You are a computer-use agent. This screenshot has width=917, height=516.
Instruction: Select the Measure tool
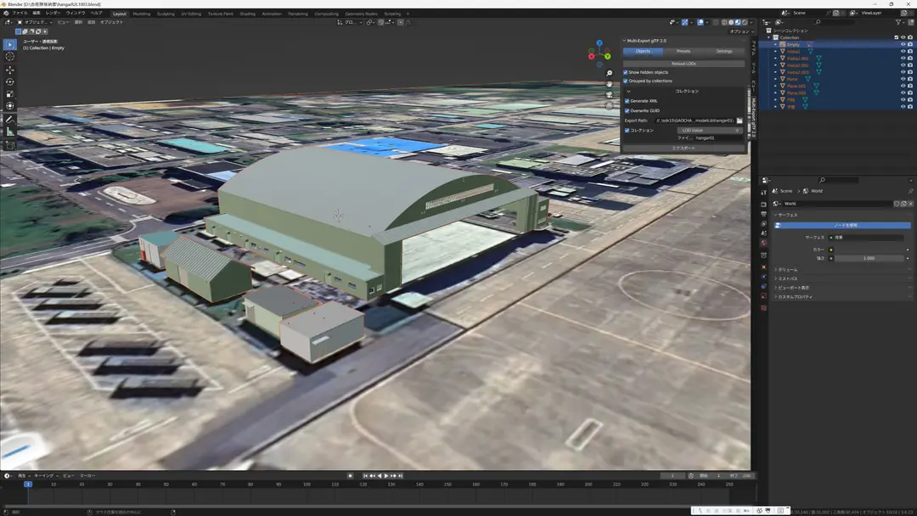[x=10, y=132]
